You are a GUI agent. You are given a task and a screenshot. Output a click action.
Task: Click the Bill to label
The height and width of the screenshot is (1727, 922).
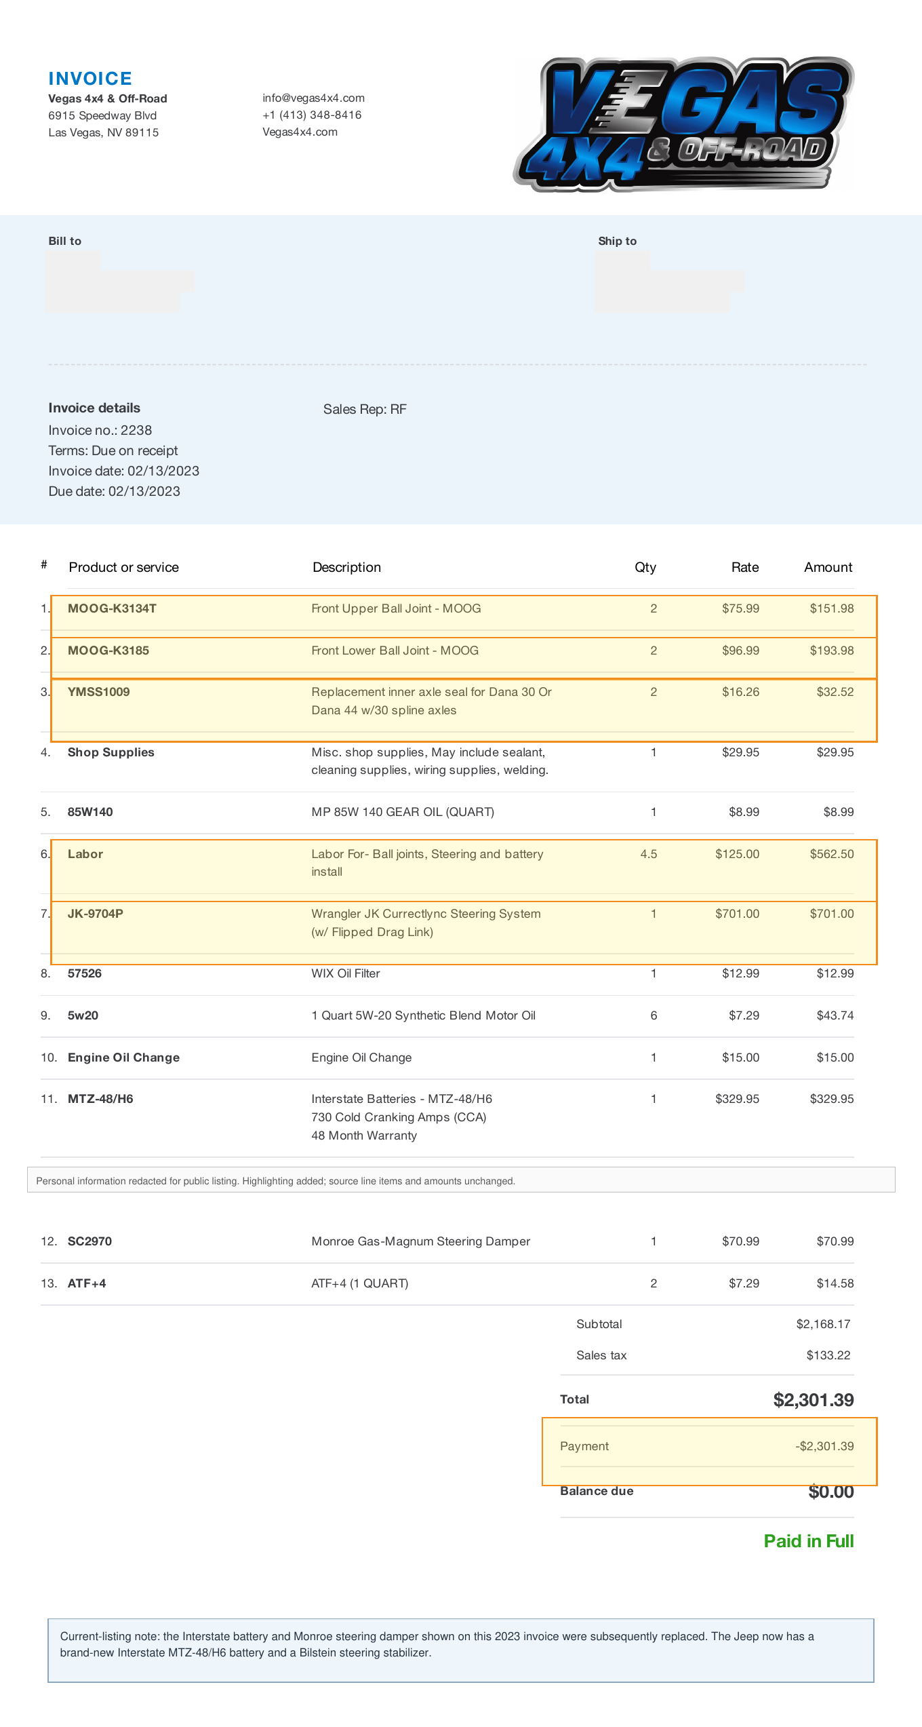[64, 241]
